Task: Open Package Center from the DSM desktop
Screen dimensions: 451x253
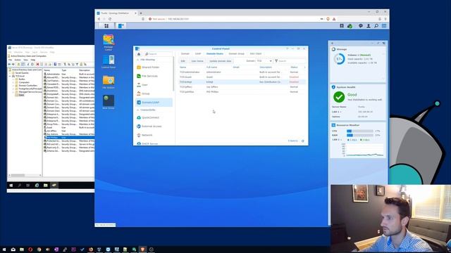Action: 109,42
